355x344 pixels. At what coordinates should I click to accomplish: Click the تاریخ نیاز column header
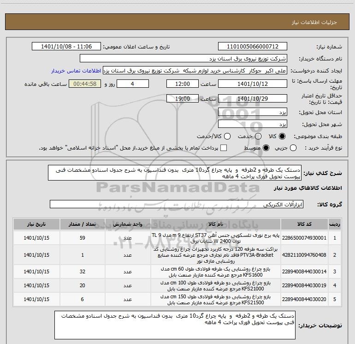(x=36, y=224)
